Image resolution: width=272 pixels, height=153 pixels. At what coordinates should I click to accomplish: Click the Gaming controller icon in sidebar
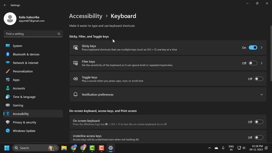(8, 105)
